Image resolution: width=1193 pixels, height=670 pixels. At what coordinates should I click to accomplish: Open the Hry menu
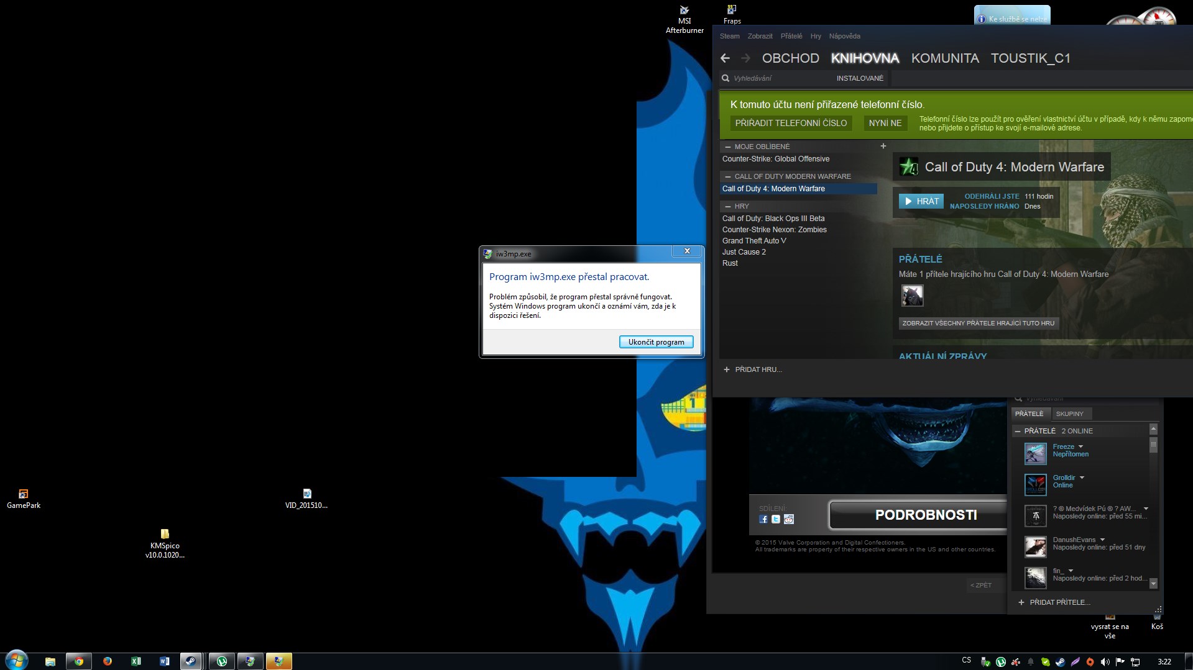(816, 36)
